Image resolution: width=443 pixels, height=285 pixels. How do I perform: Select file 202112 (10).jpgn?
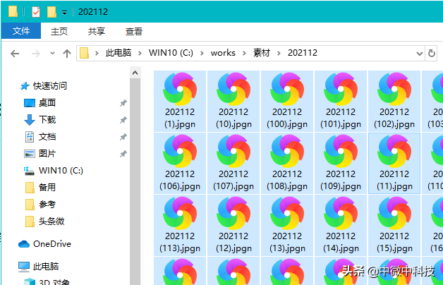coord(233,101)
